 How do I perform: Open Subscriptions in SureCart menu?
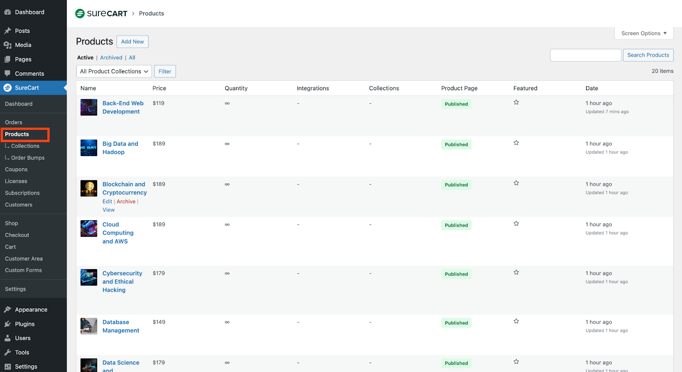pyautogui.click(x=22, y=193)
